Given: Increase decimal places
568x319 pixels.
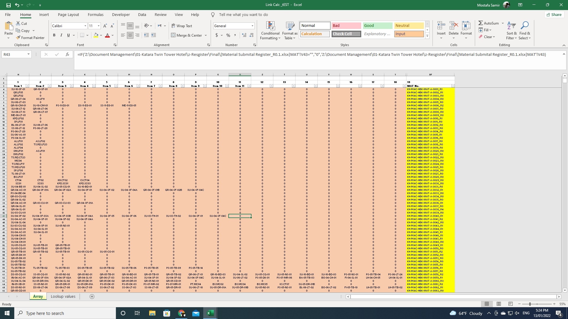Looking at the screenshot, I should [244, 35].
